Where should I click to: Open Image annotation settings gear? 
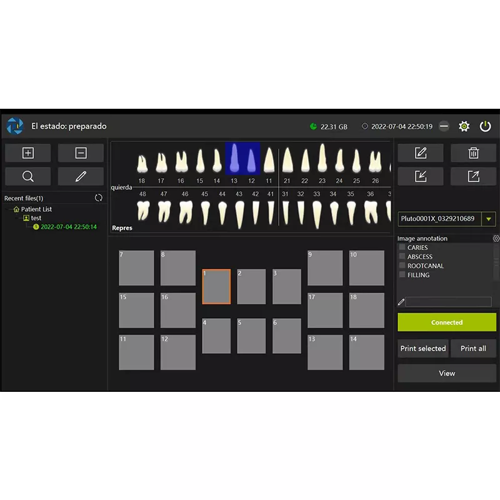coord(496,238)
